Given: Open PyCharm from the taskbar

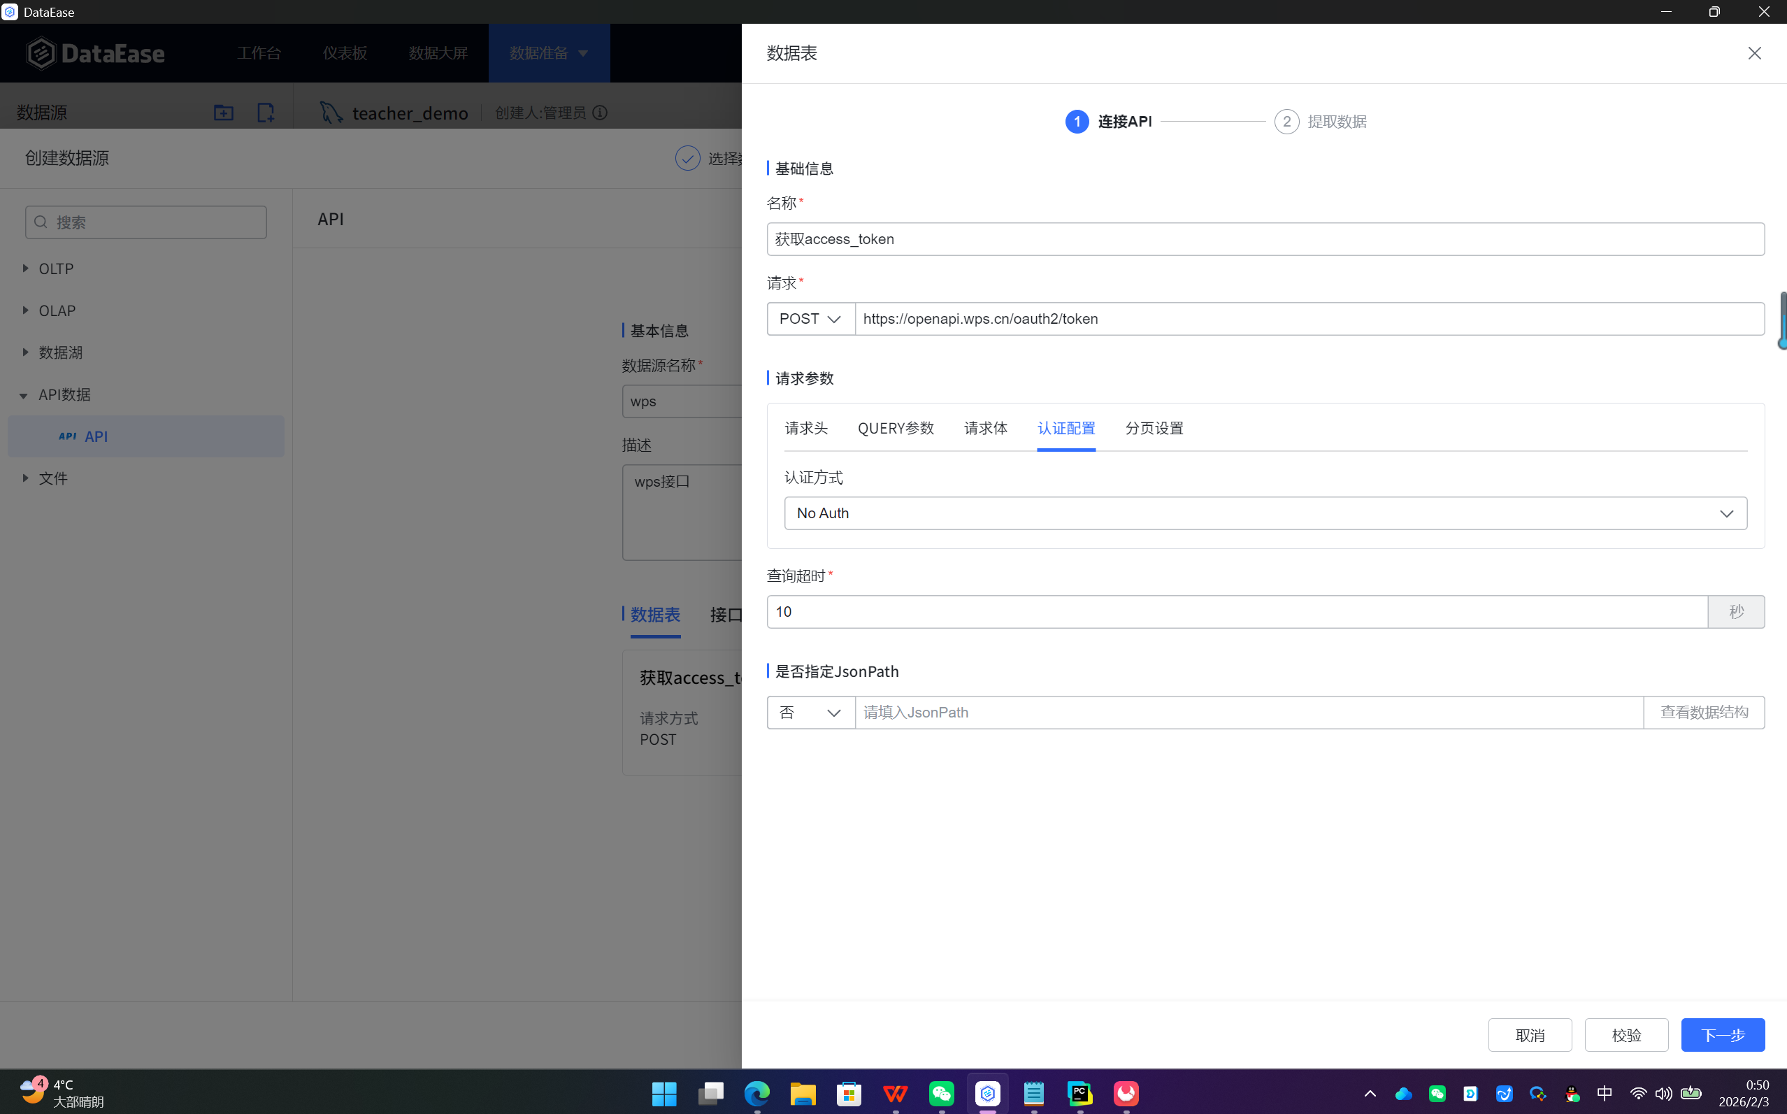Looking at the screenshot, I should click(1080, 1094).
